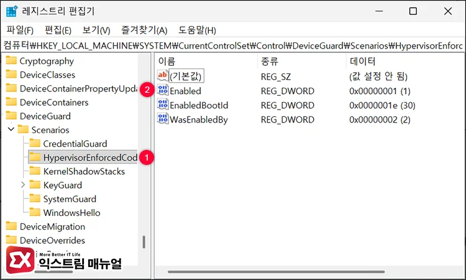Click the Registry Editor app icon in title bar
Image resolution: width=466 pixels, height=280 pixels.
click(12, 11)
